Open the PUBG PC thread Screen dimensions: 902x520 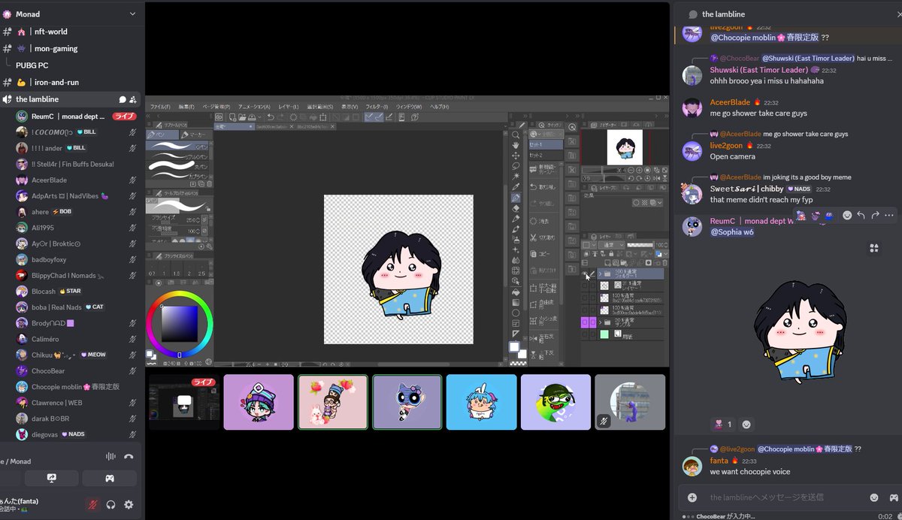click(x=32, y=65)
